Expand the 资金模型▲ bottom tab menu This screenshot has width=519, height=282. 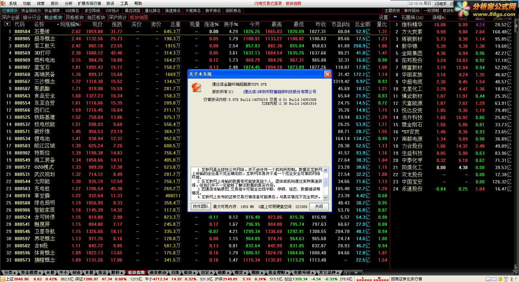point(31,273)
